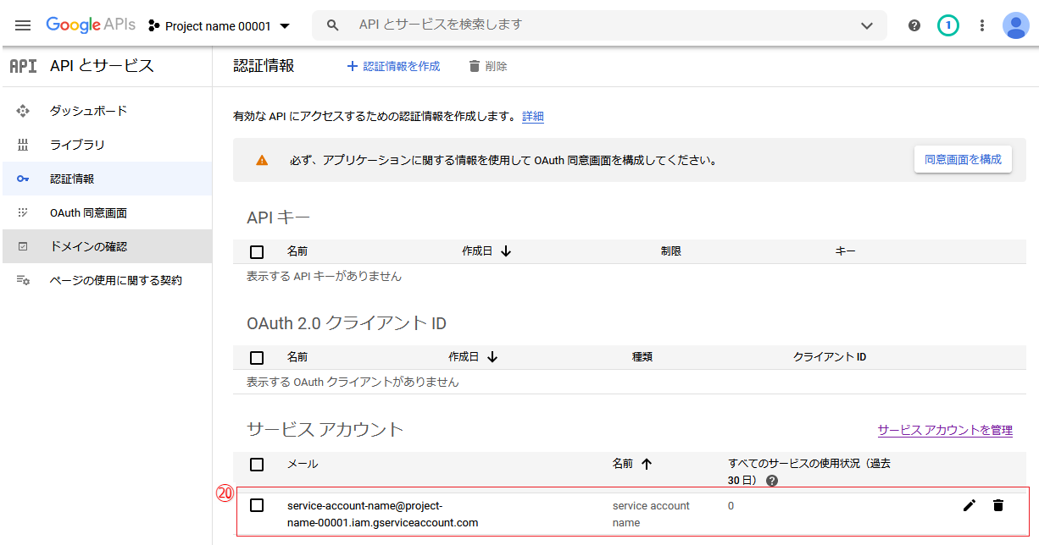Image resolution: width=1039 pixels, height=545 pixels.
Task: Open the 認証情報を作成 dropdown
Action: point(393,66)
